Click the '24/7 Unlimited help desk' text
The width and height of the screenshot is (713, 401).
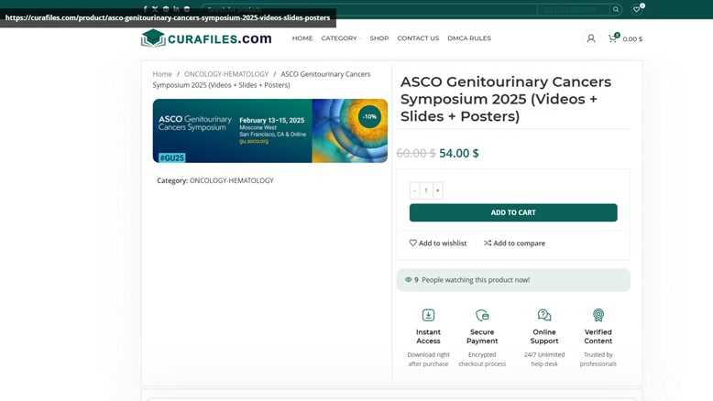pyautogui.click(x=544, y=359)
